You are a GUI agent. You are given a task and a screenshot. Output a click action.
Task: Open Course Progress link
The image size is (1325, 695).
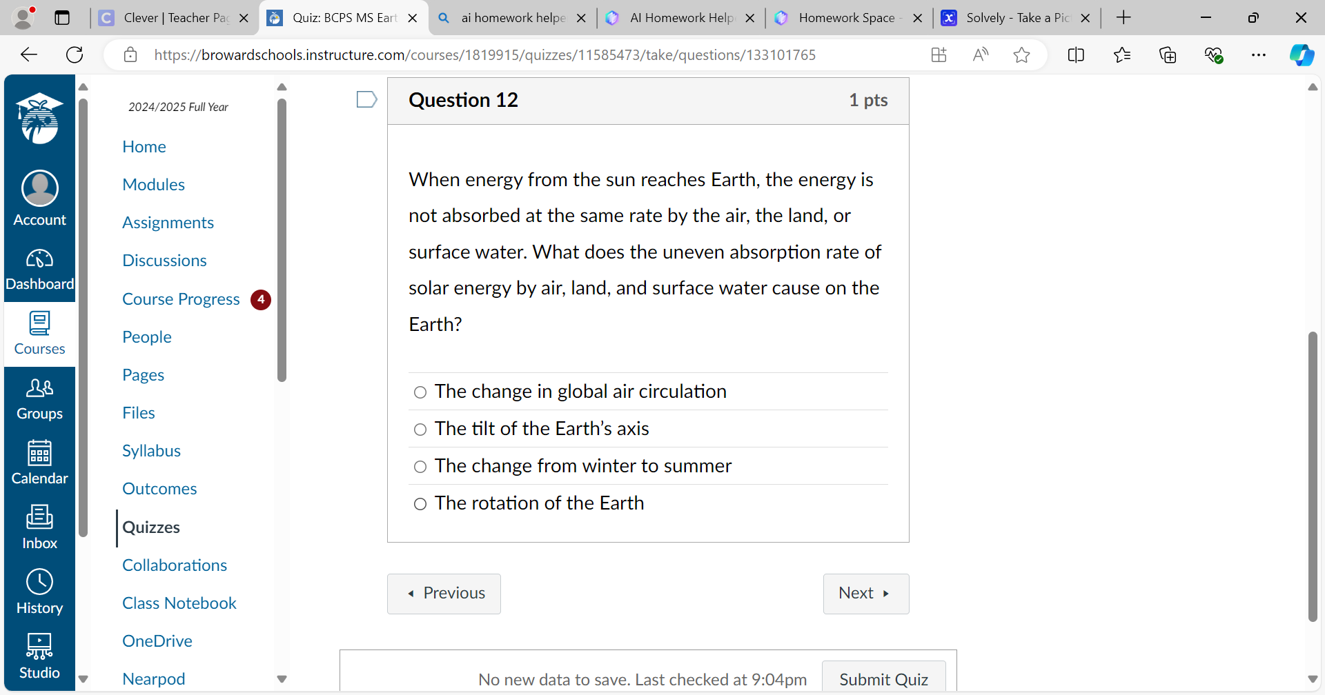point(181,299)
